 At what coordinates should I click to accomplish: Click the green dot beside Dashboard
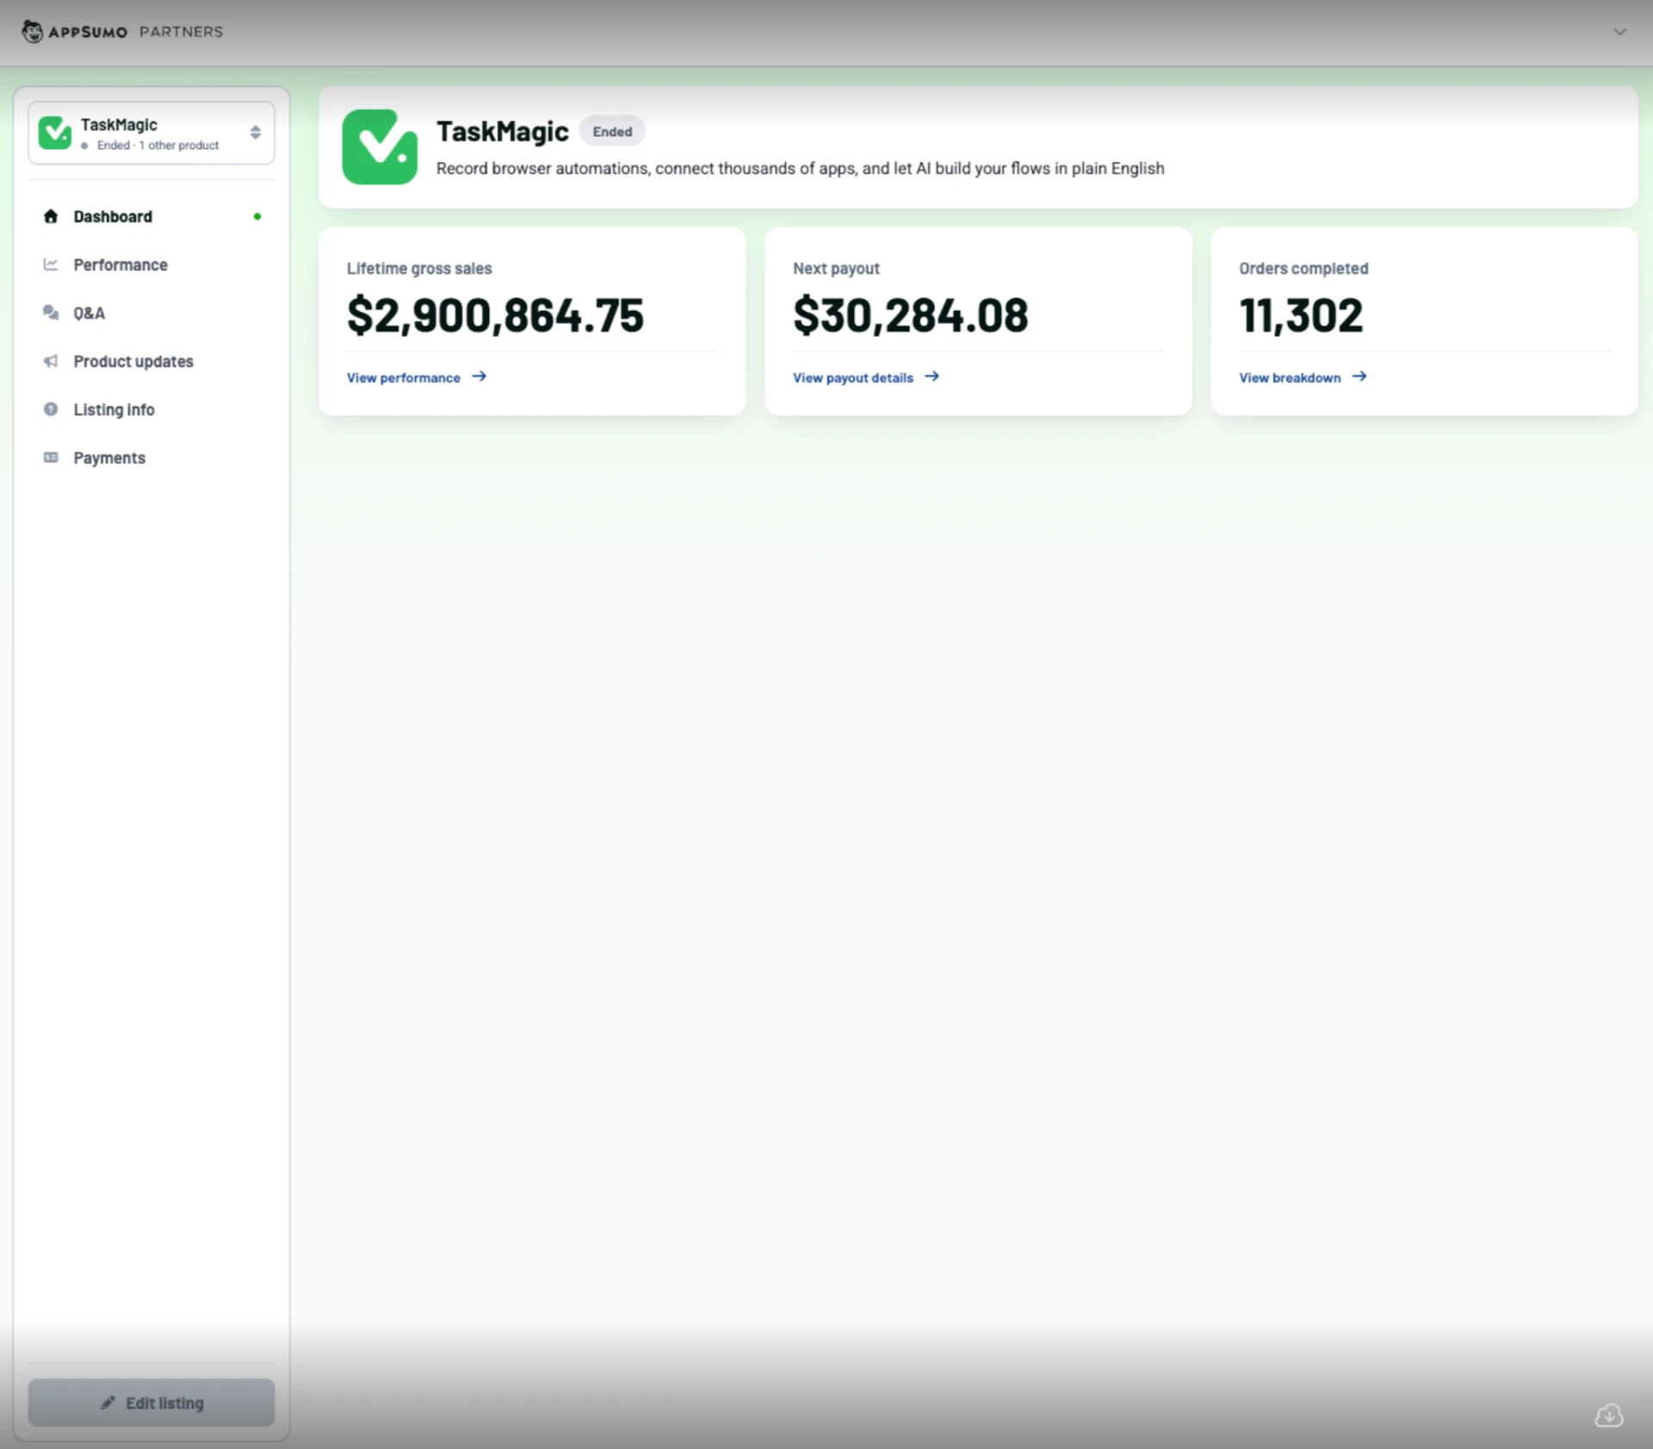[257, 216]
